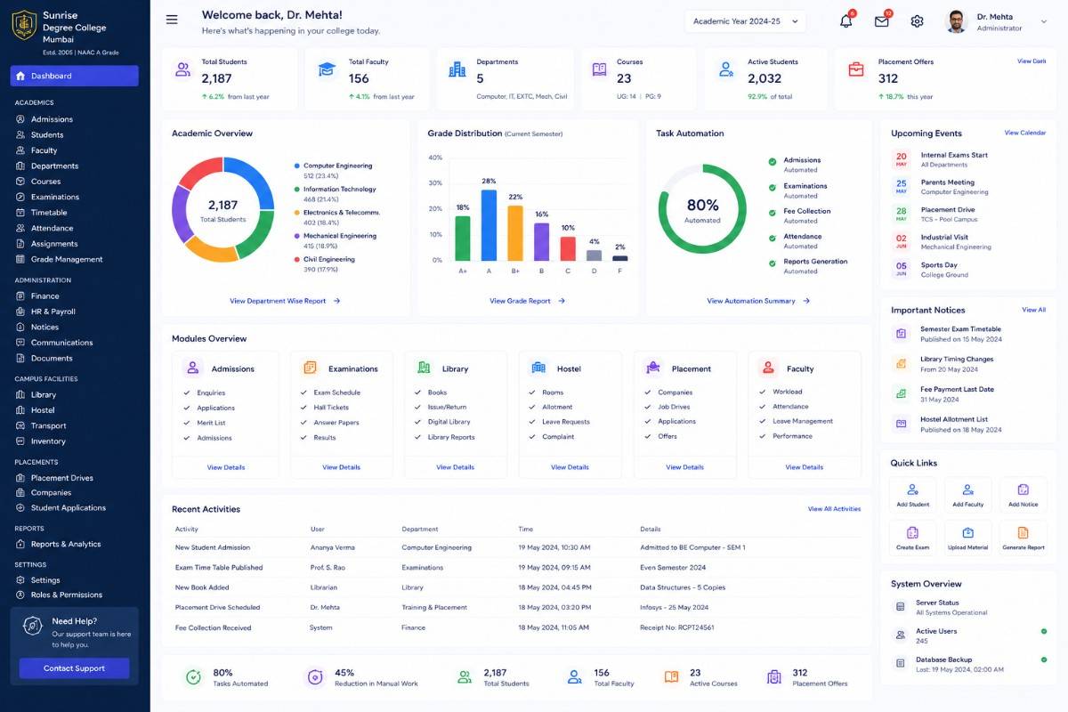Viewport: 1068px width, 712px height.
Task: Click the Generate Report quick link icon
Action: 1023,532
